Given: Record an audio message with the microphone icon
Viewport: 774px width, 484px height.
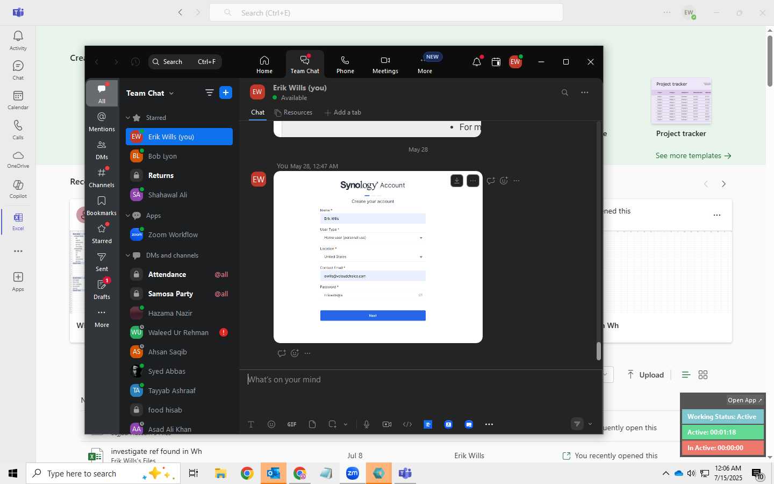Looking at the screenshot, I should click(x=367, y=424).
